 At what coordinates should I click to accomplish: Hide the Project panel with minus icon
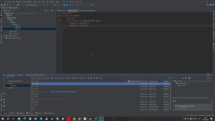tap(54, 10)
